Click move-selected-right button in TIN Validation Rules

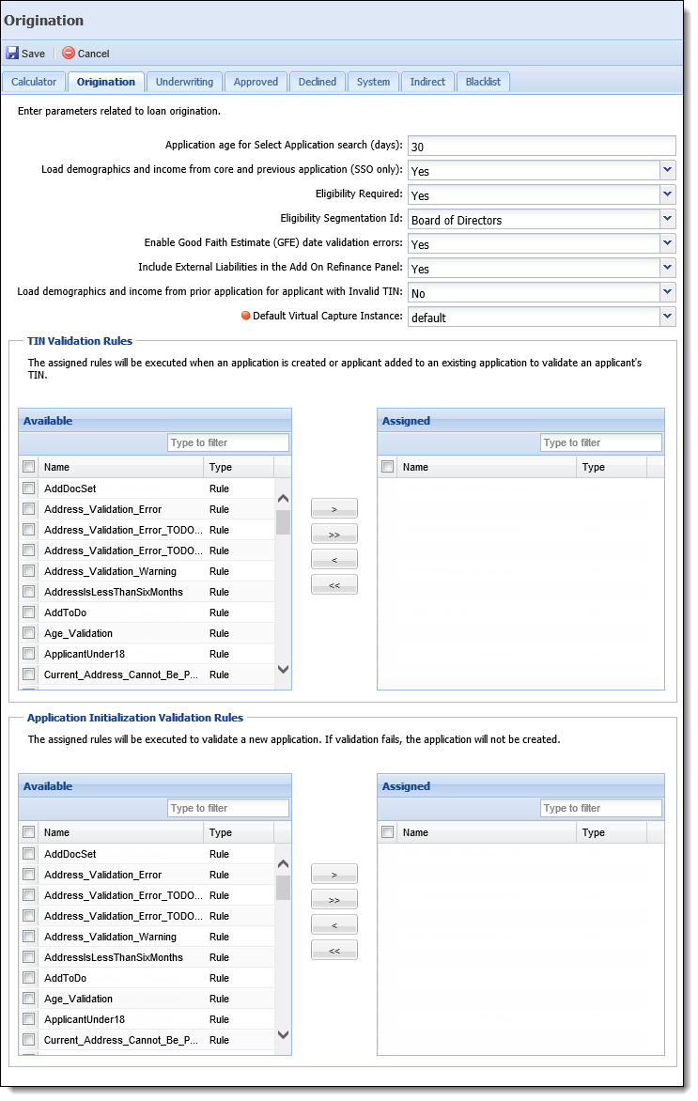coord(334,508)
